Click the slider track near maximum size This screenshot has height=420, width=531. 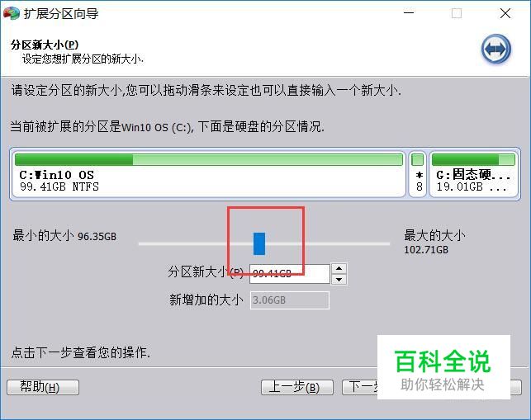[x=372, y=243]
